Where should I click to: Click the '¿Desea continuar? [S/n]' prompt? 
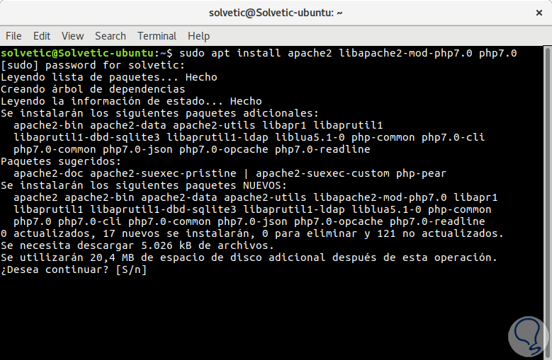pos(74,269)
